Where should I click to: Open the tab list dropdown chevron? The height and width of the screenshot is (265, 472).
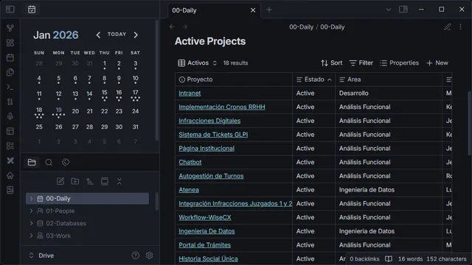[389, 10]
